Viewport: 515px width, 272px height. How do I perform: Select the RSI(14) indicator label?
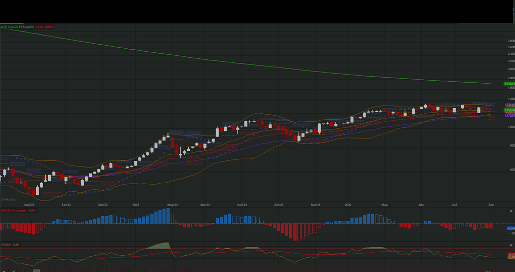(x=6, y=245)
